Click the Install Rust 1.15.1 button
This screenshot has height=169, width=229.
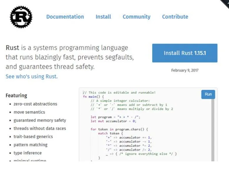tap(185, 53)
